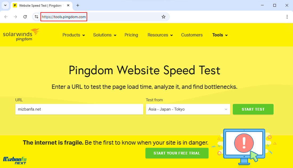Viewport: 293px width, 168px height.
Task: Click the address bar URL
Action: (x=64, y=17)
